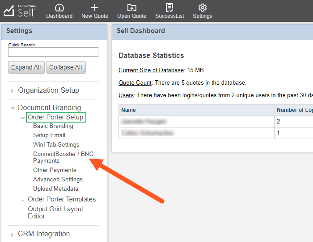Image resolution: width=313 pixels, height=242 pixels.
Task: Click the Sell Dashboard panel header
Action: click(212, 31)
